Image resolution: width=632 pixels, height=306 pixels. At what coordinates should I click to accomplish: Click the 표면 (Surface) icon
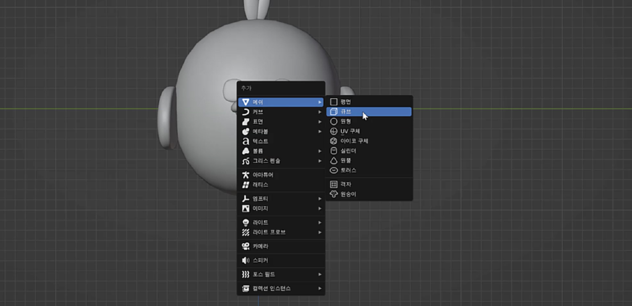click(x=246, y=122)
